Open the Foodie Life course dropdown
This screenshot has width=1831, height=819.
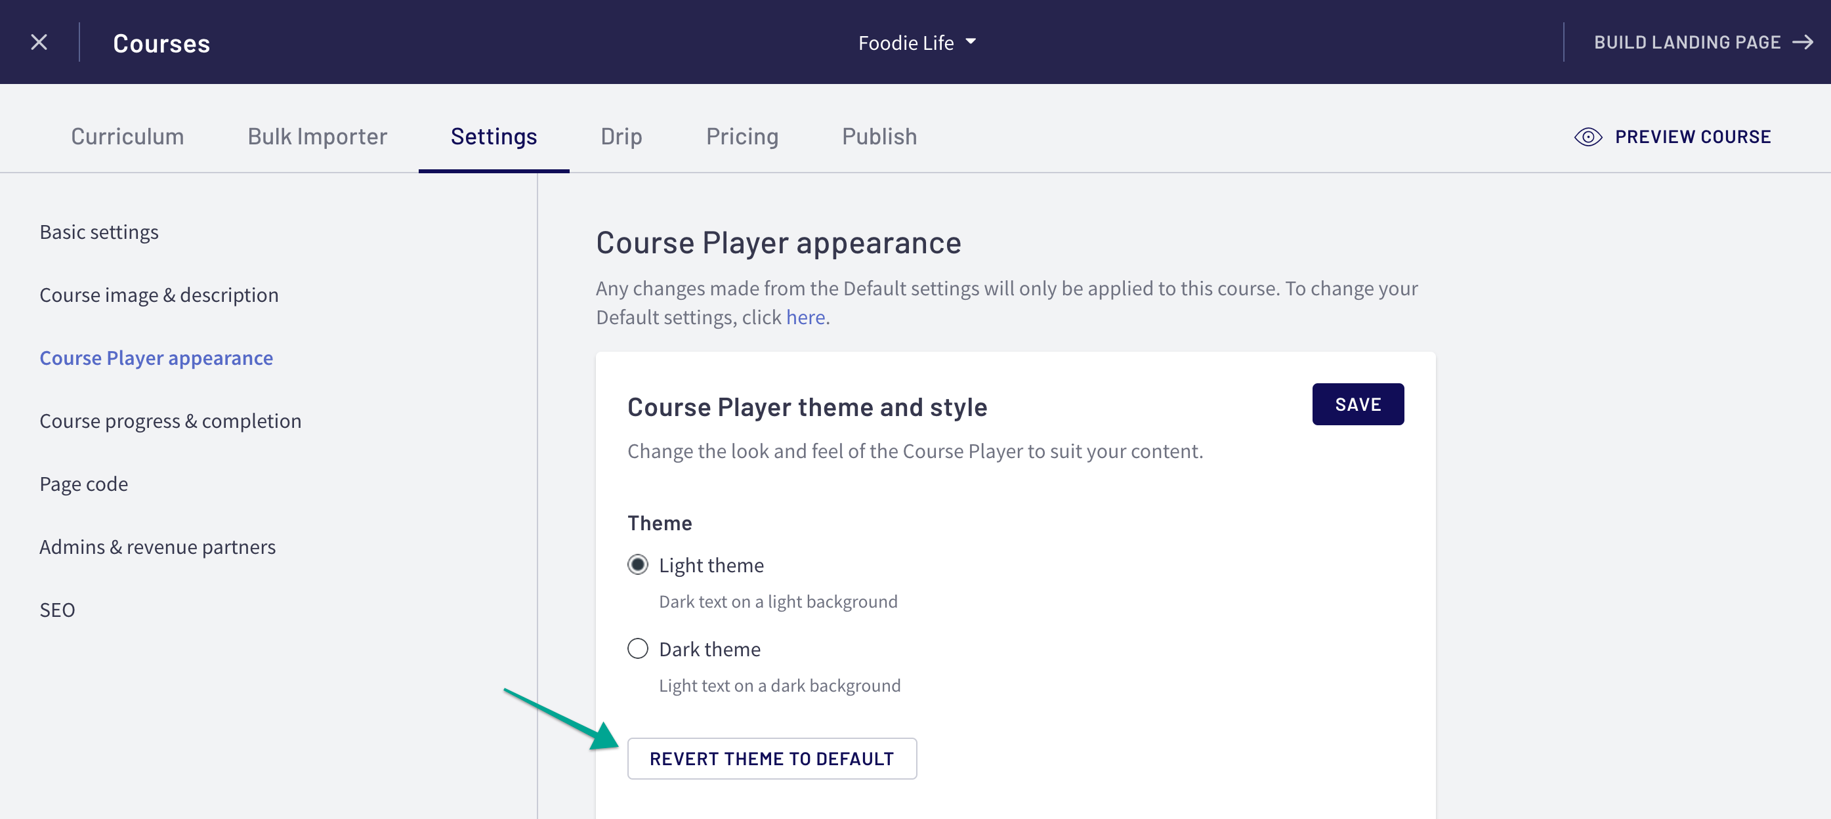click(917, 43)
